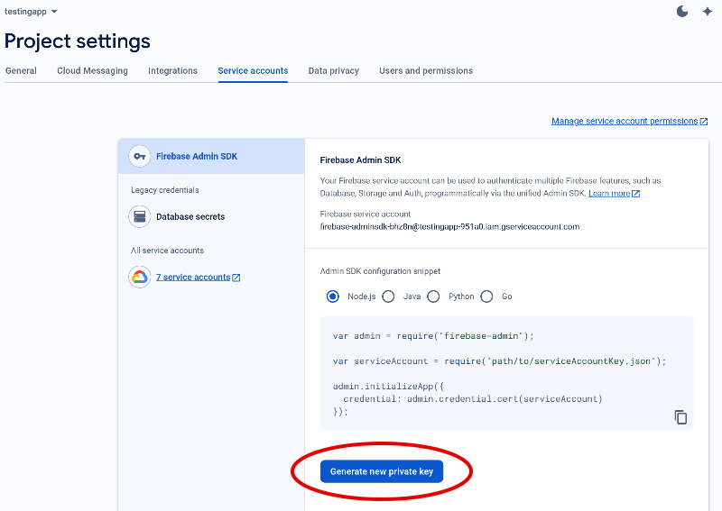722x511 pixels.
Task: Click the 'Legacy credentials' heading text
Action: pyautogui.click(x=165, y=190)
